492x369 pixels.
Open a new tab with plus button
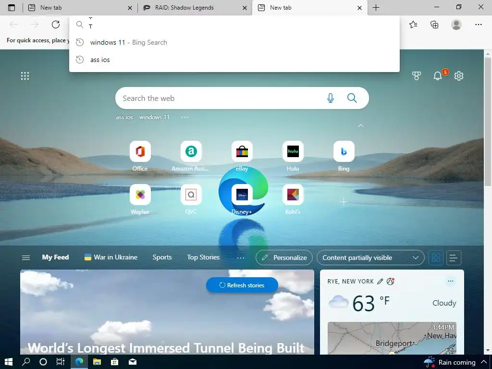(376, 8)
